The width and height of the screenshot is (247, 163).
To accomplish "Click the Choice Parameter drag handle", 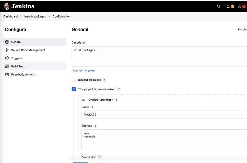I will coord(83,100).
